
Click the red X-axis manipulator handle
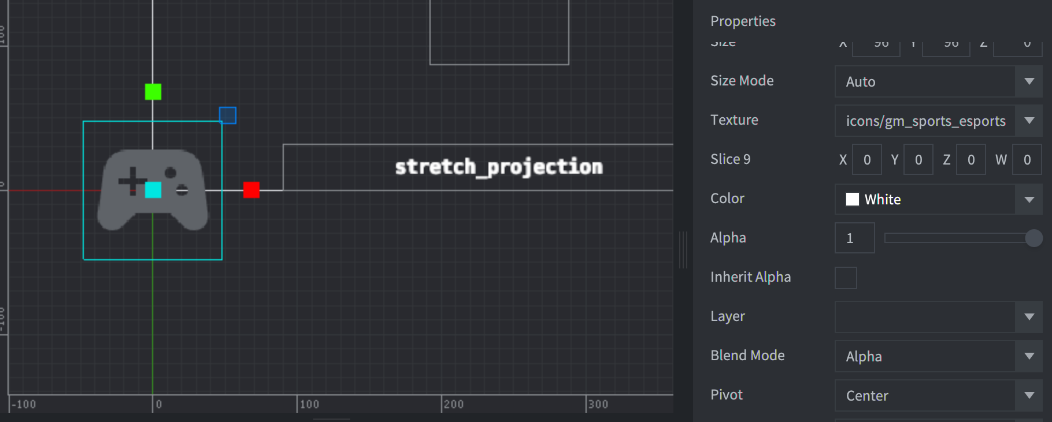click(251, 191)
